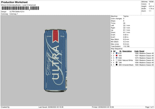The image size is (155, 109).
Task: Click the 'Brand' column header
Action: (x=142, y=51)
